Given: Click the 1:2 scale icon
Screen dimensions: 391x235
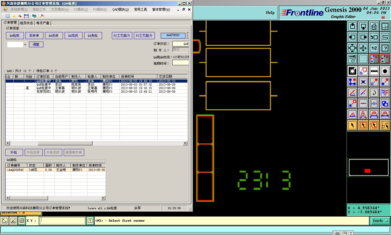Looking at the screenshot, I should tap(374, 48).
